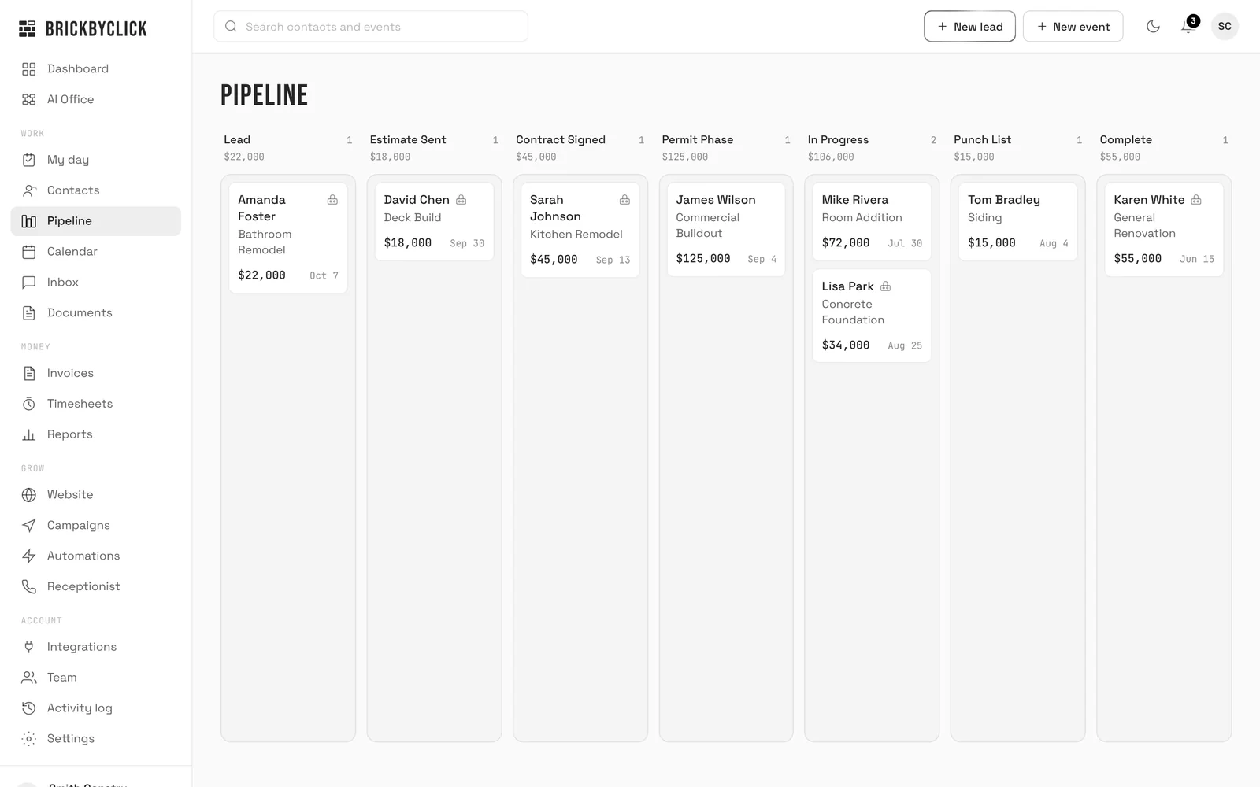Open notifications bell with 3 badge
Image resolution: width=1260 pixels, height=787 pixels.
1188,27
